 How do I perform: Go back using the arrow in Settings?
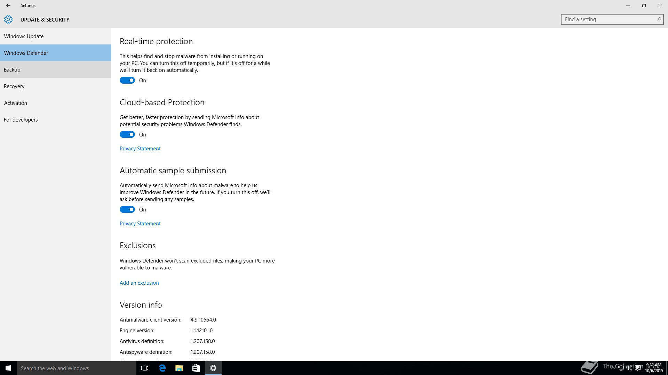8,6
